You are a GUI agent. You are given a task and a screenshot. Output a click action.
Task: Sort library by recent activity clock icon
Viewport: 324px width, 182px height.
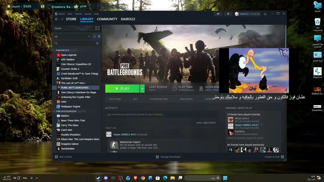94,36
